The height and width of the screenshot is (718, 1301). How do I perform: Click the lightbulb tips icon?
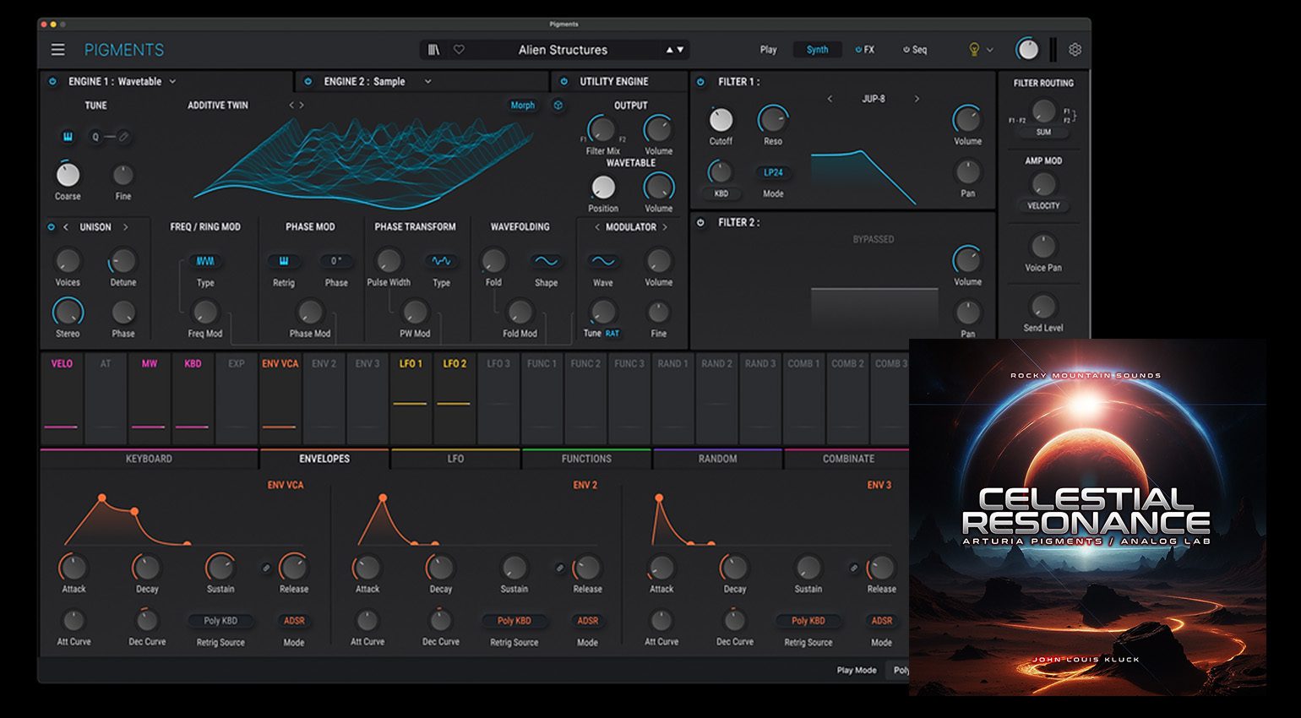[x=974, y=50]
